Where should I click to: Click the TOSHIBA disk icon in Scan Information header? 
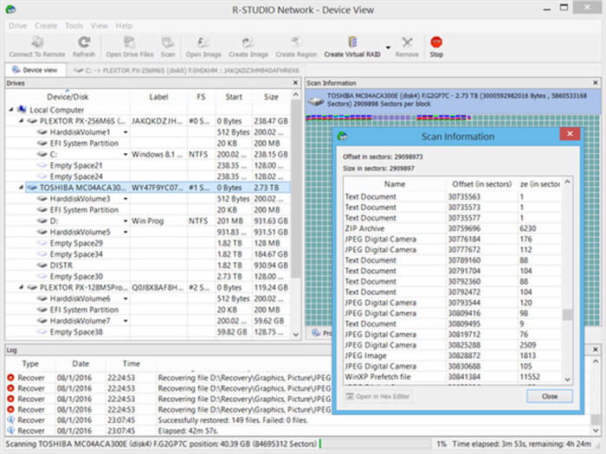316,101
